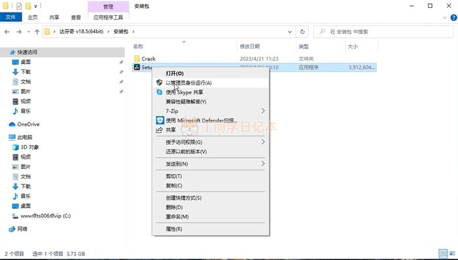This screenshot has width=458, height=260.
Task: Open the 文件 menu tab
Action: pos(11,17)
